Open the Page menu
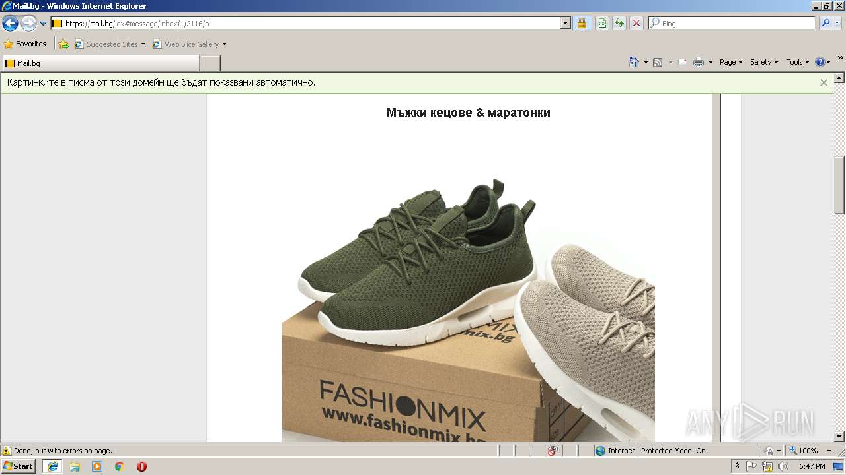The image size is (846, 475). [x=730, y=62]
